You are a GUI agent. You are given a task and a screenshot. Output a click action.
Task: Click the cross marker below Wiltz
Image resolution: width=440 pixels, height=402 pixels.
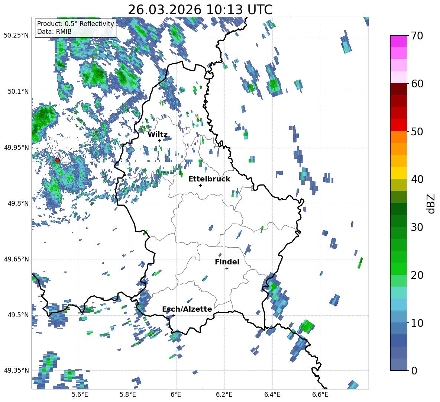pyautogui.click(x=159, y=141)
